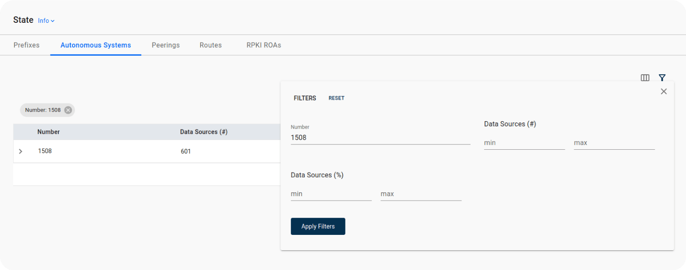
Task: Switch to the Prefixes tab
Action: point(26,45)
